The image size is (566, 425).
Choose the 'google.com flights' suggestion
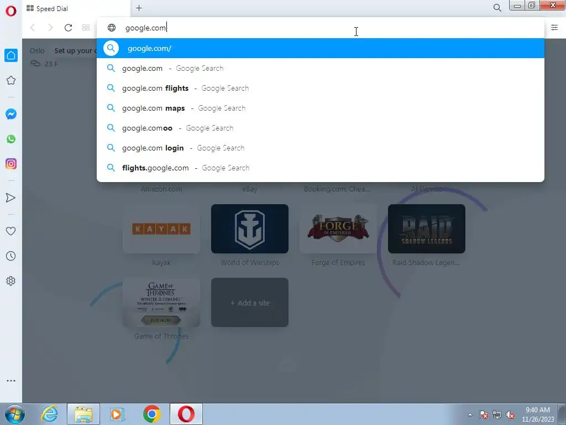tap(321, 88)
